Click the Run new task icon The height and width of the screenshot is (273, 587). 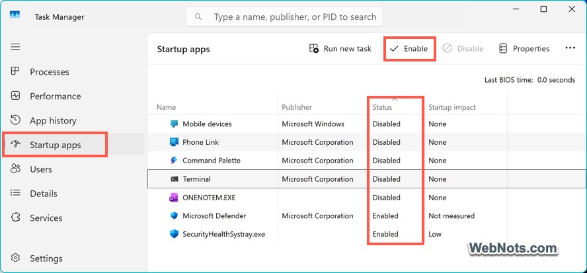point(314,48)
